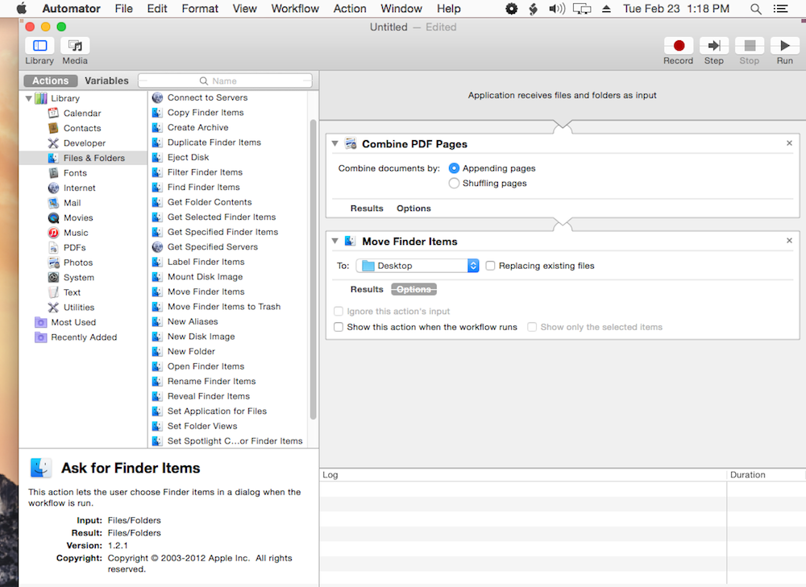Toggle the Library panel toolbar icon
The height and width of the screenshot is (587, 806).
(x=39, y=46)
